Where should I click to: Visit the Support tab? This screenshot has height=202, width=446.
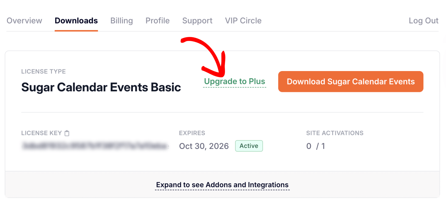[x=197, y=21]
